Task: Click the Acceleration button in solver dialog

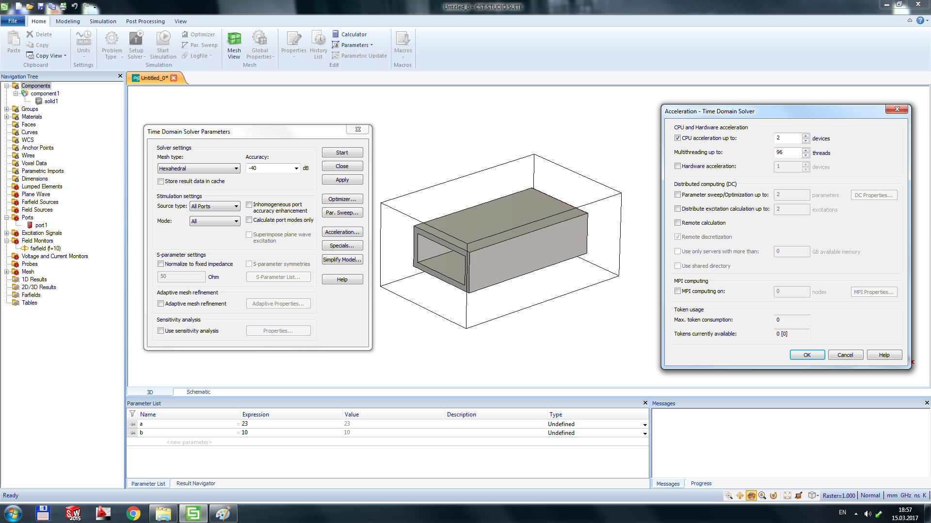Action: [342, 232]
